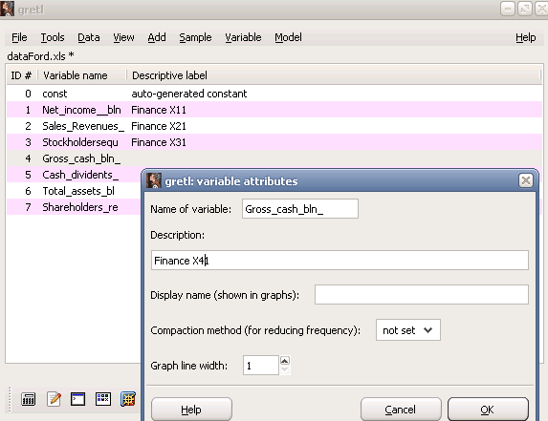Click gretl icon in variable attributes titlebar
Image resolution: width=548 pixels, height=421 pixels.
click(154, 180)
